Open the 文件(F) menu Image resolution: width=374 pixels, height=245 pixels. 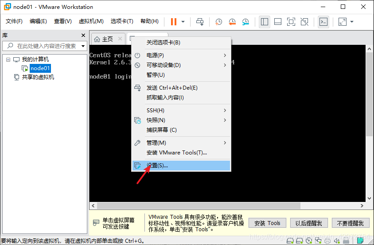point(14,21)
